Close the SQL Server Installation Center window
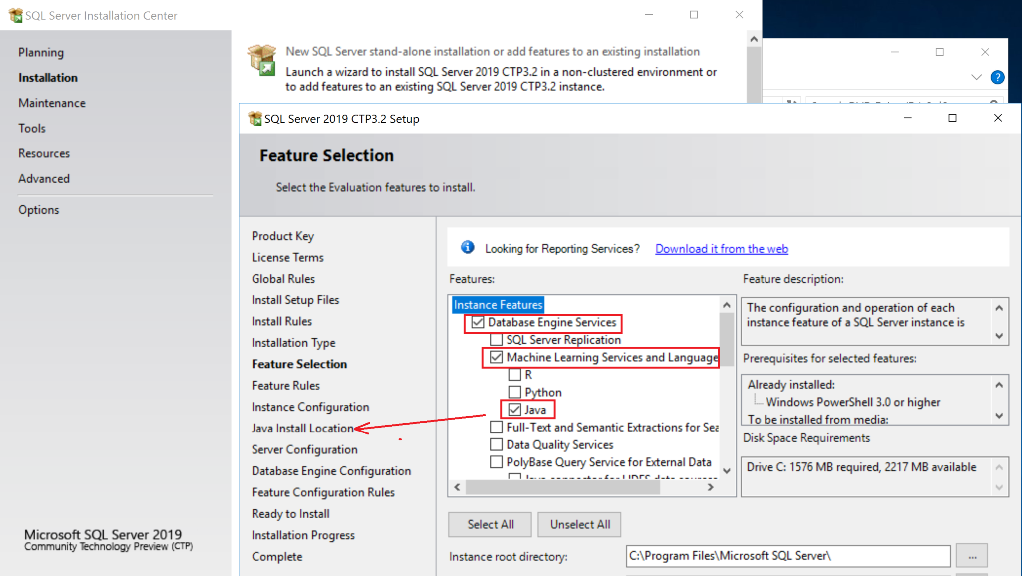Viewport: 1022px width, 576px height. pyautogui.click(x=739, y=15)
